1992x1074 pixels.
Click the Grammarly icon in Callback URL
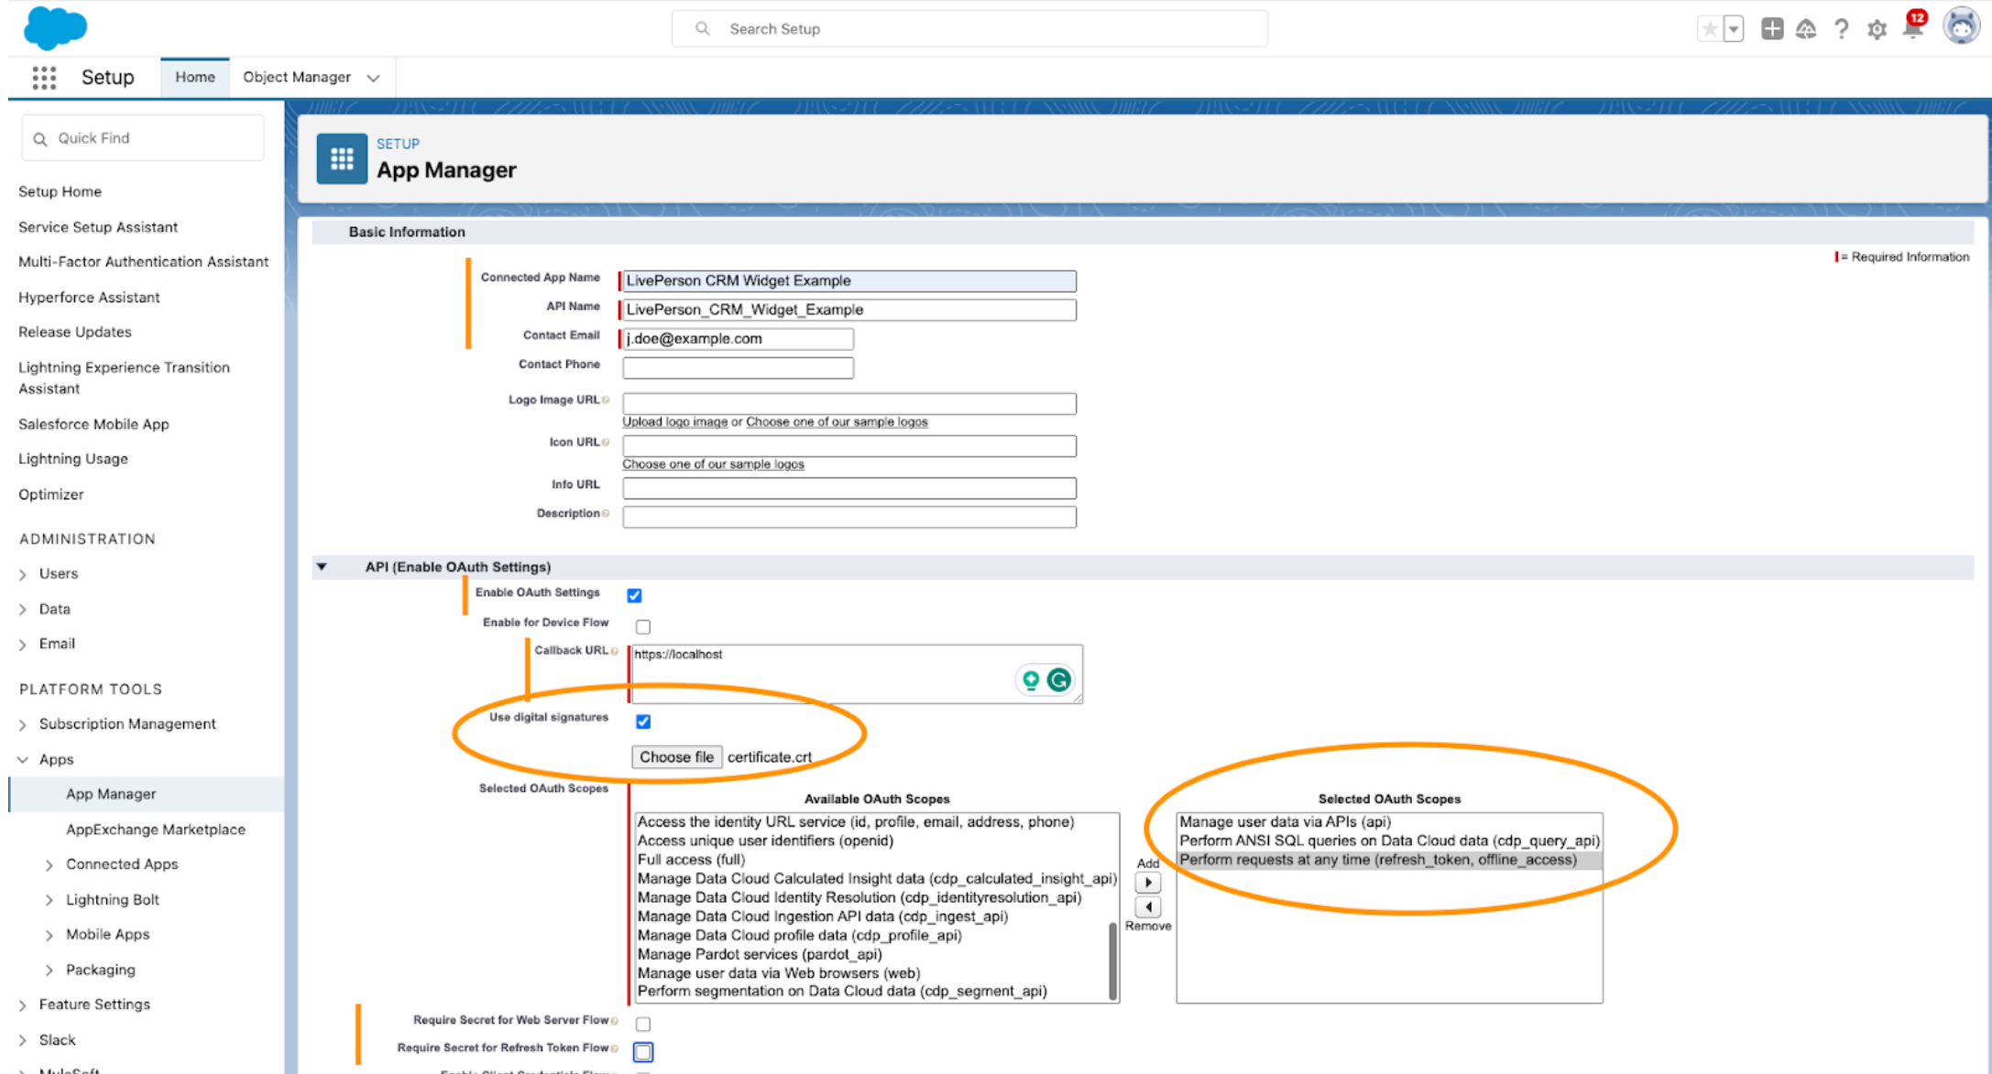pos(1059,680)
